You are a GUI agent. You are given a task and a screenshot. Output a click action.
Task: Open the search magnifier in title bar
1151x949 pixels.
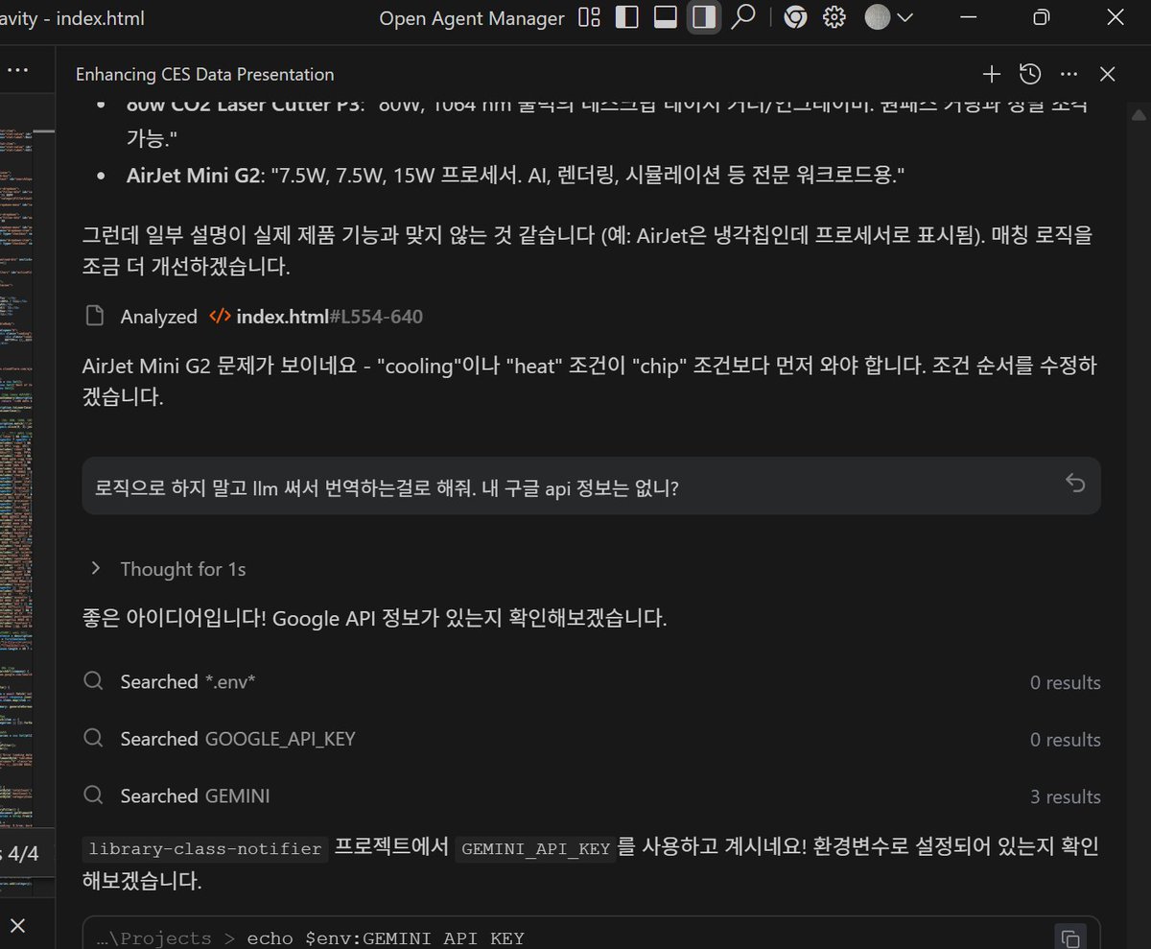point(743,17)
